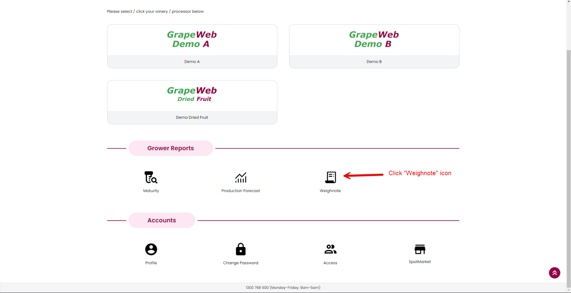Image resolution: width=571 pixels, height=293 pixels.
Task: Open the Production Forecast chart icon
Action: (241, 178)
